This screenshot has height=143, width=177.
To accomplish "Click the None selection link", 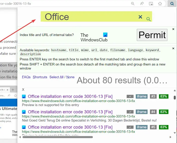I will pyautogui.click(x=70, y=77).
